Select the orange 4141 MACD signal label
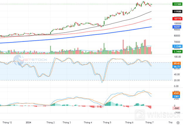 (x=177, y=93)
